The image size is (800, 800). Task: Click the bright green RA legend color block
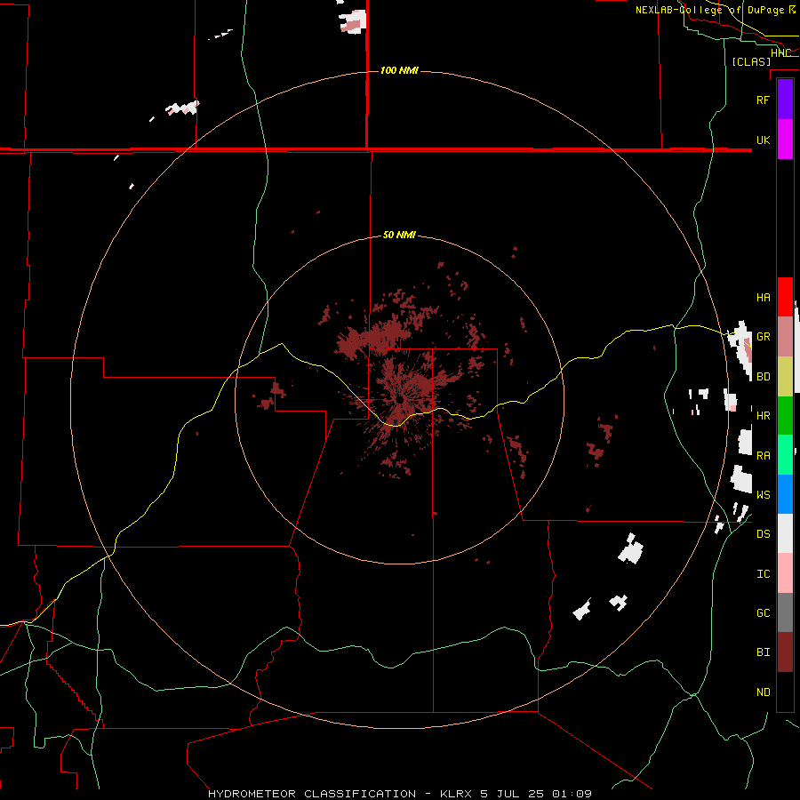785,455
